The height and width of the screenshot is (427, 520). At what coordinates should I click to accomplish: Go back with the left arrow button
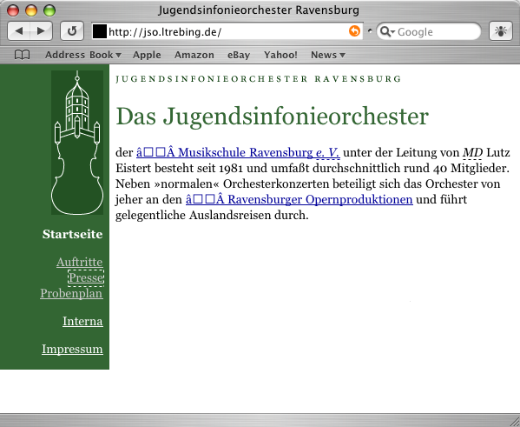pyautogui.click(x=19, y=31)
